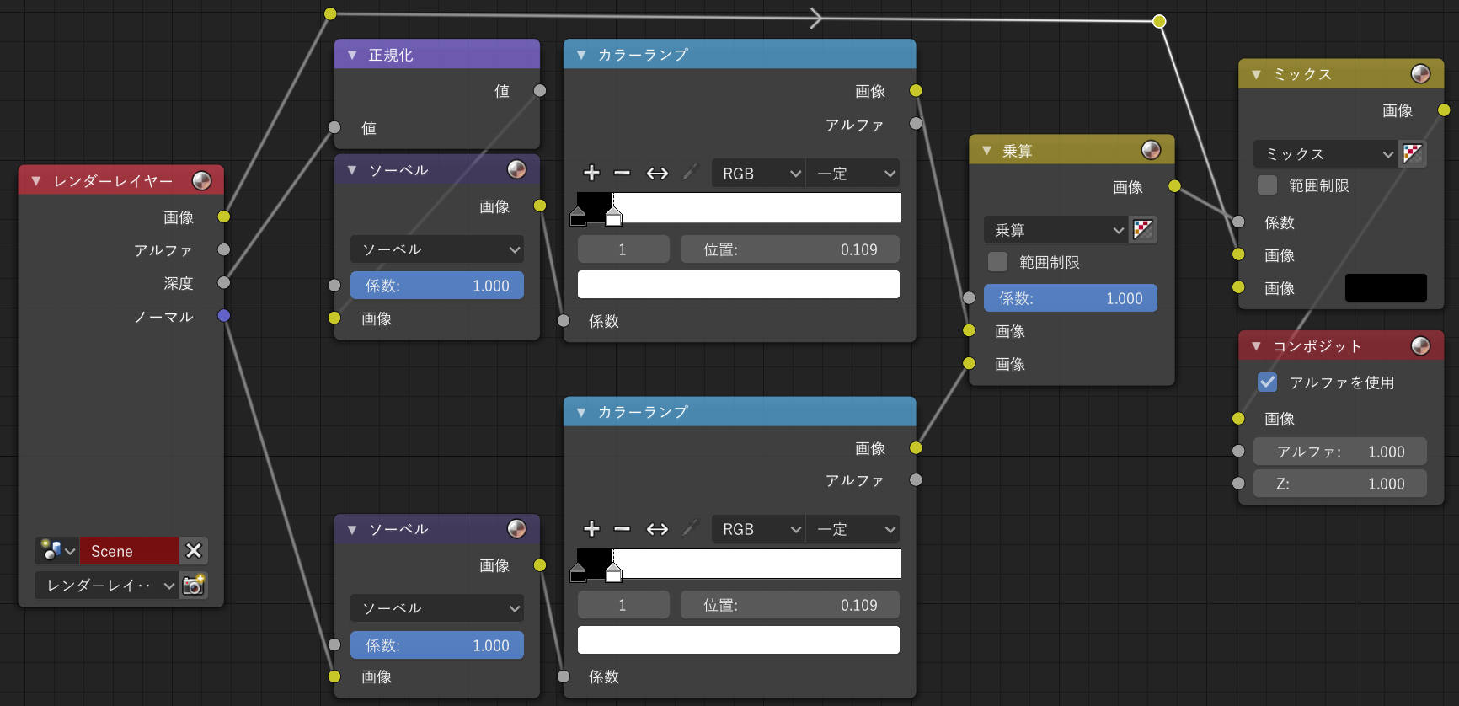This screenshot has width=1459, height=706.
Task: Click black color stop handle in lower ramp
Action: (x=578, y=573)
